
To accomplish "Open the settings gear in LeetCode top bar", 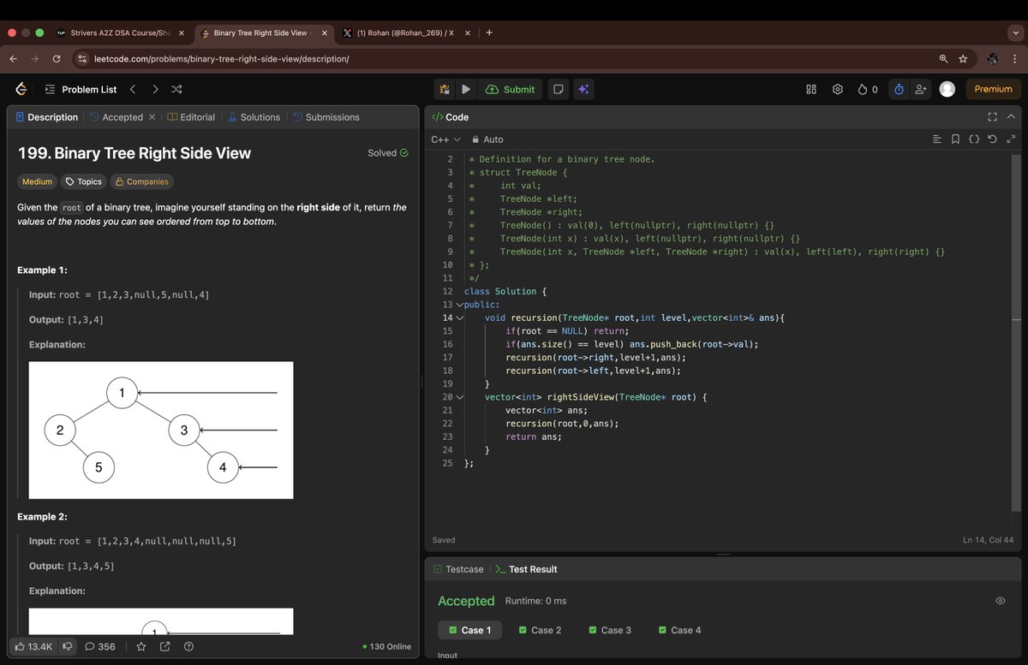I will 838,89.
